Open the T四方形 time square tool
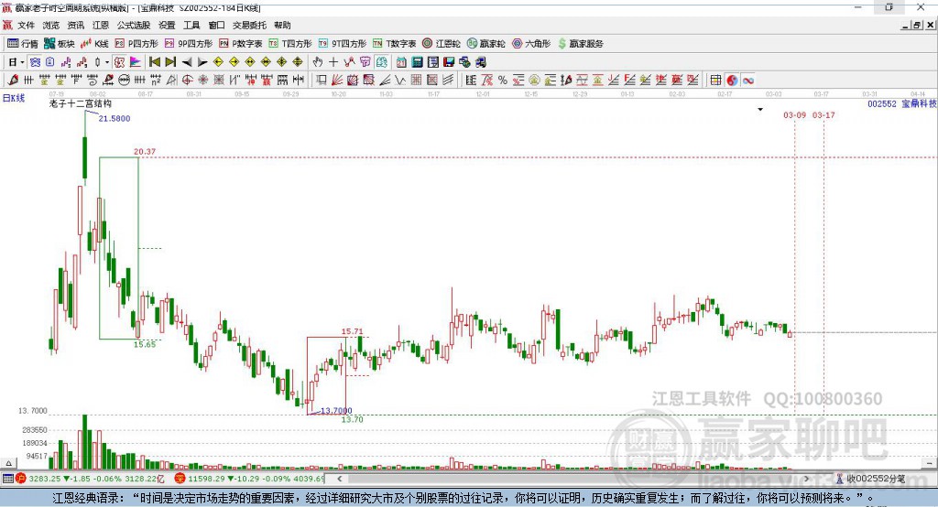 (290, 44)
